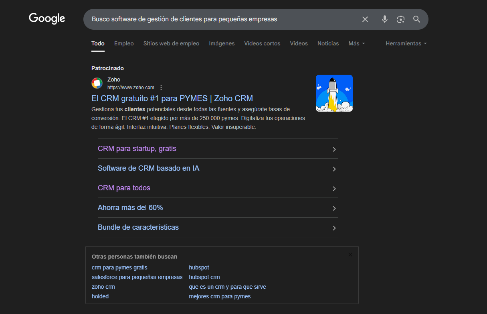Image resolution: width=487 pixels, height=314 pixels.
Task: Click the 'Patrocinado' label
Action: click(107, 68)
